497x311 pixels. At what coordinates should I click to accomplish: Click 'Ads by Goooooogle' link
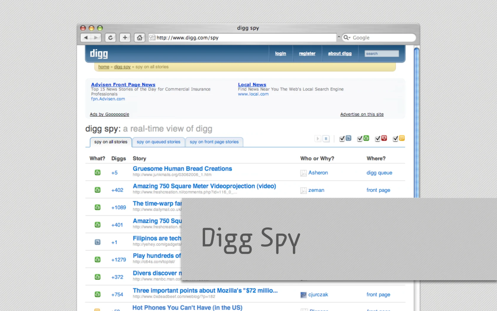[109, 114]
